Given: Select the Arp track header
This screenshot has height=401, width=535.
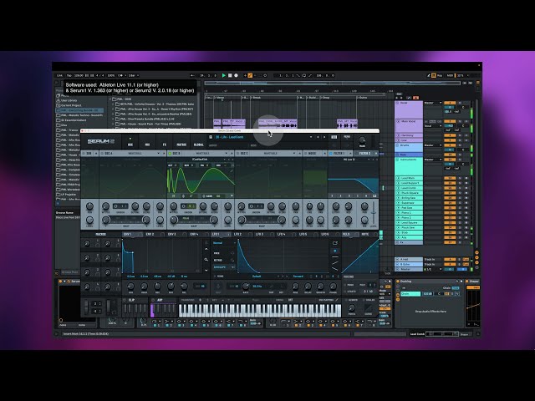Looking at the screenshot, I should click(x=409, y=237).
